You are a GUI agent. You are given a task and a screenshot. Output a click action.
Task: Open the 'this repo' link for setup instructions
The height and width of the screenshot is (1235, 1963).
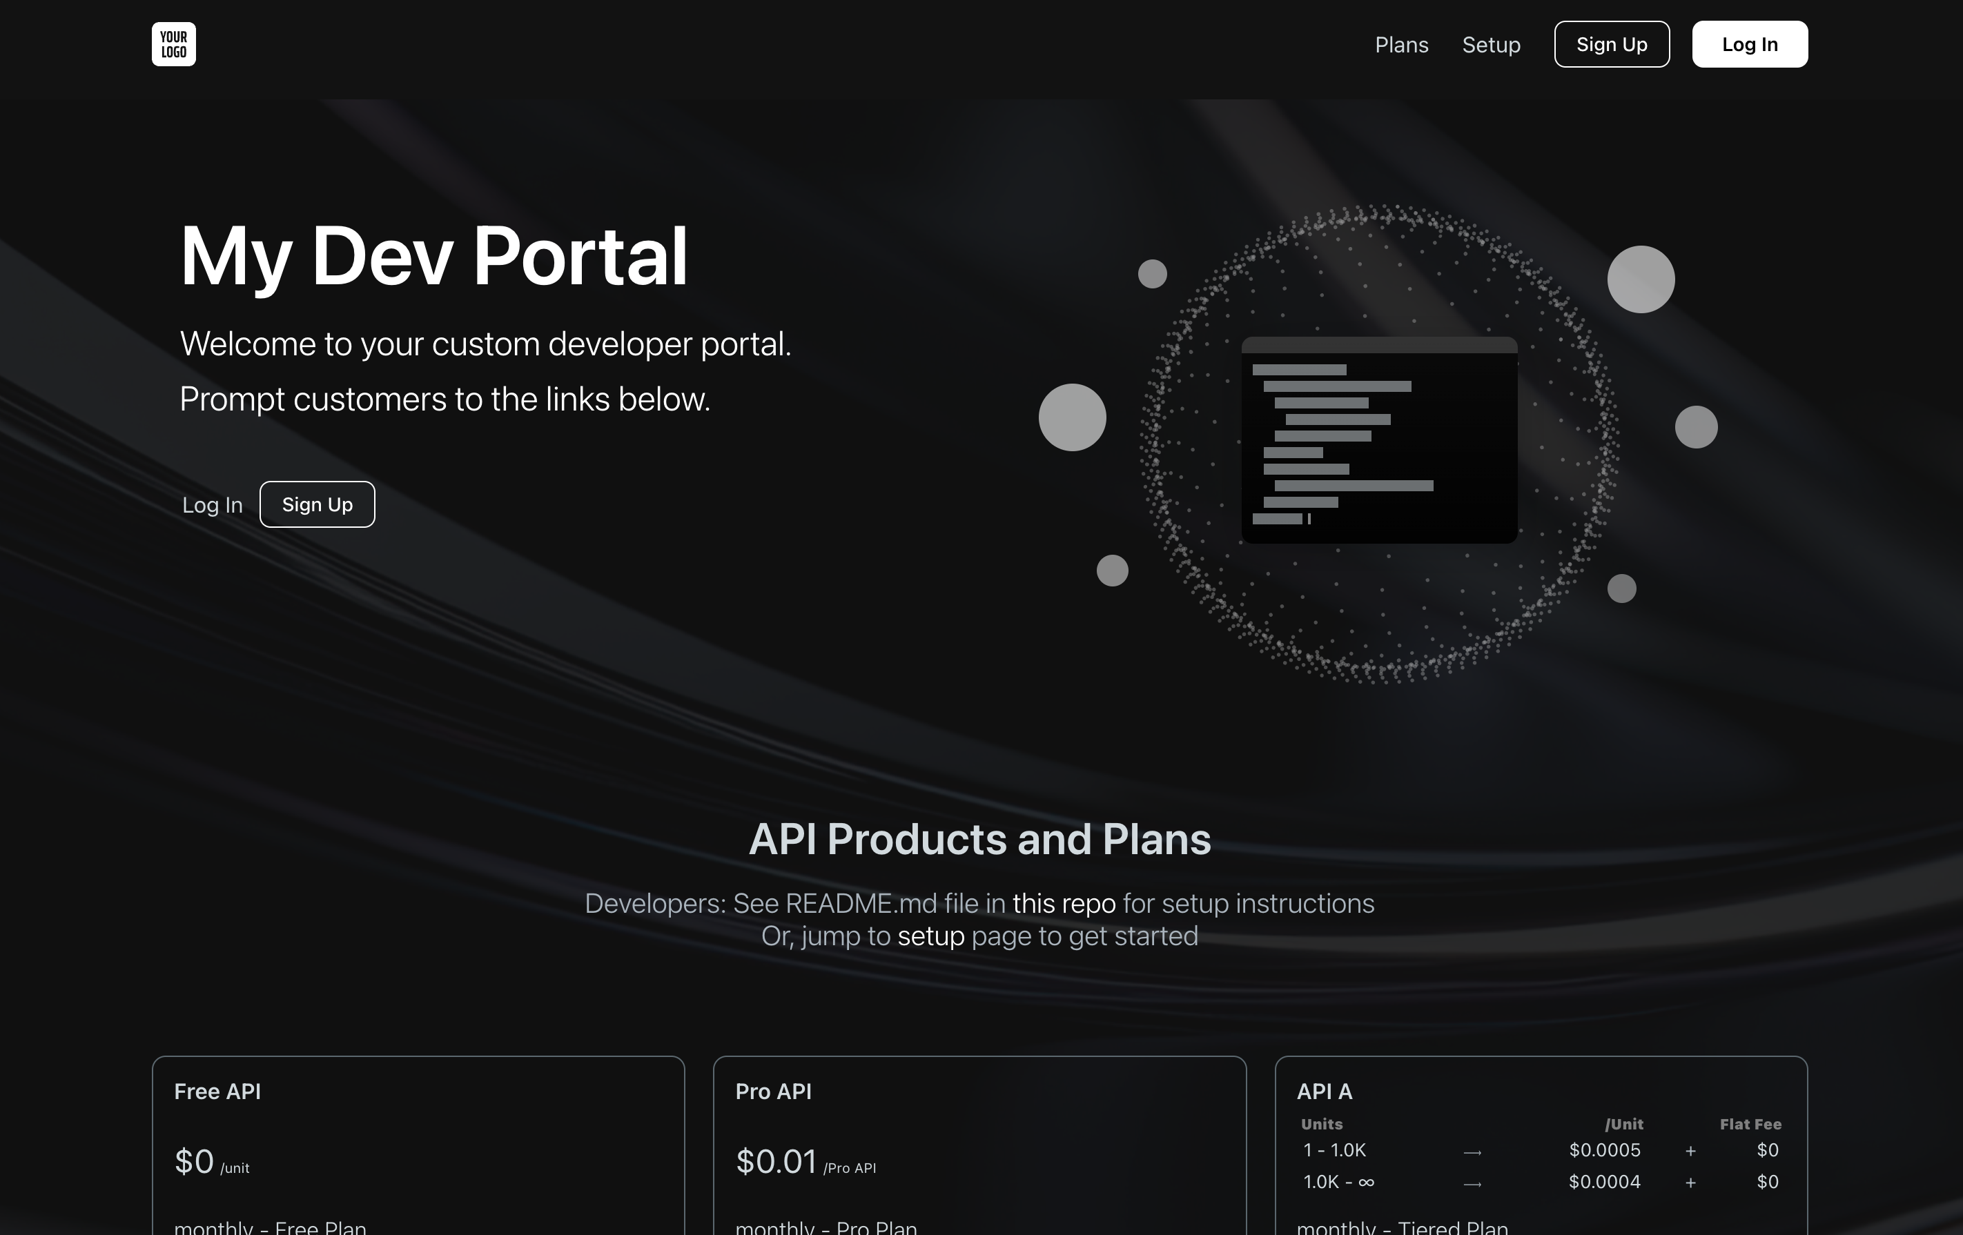coord(1064,903)
